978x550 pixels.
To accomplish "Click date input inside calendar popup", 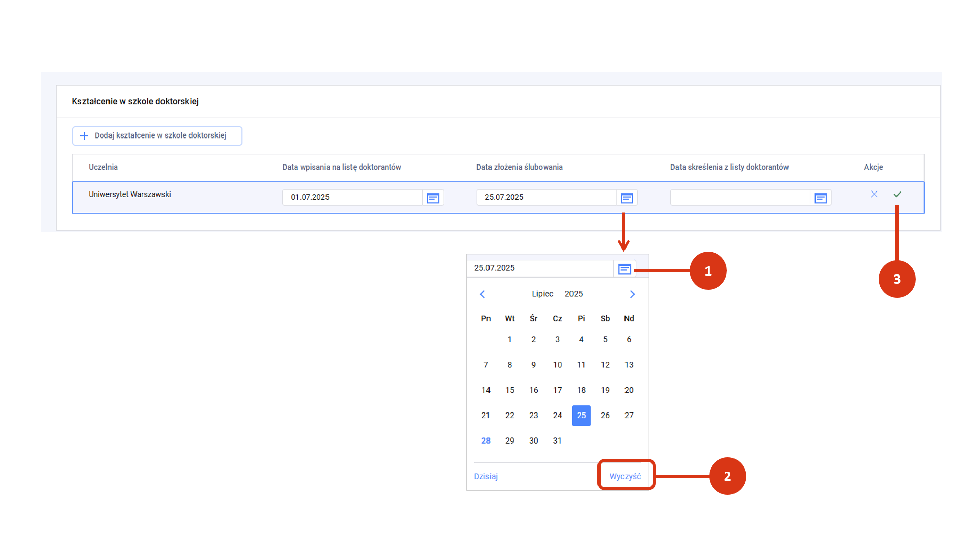I will (x=540, y=268).
